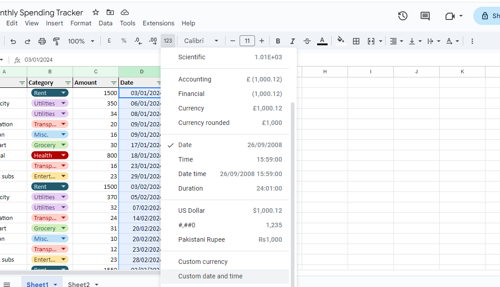Click the font size field showing 11
This screenshot has width=500, height=287.
247,41
